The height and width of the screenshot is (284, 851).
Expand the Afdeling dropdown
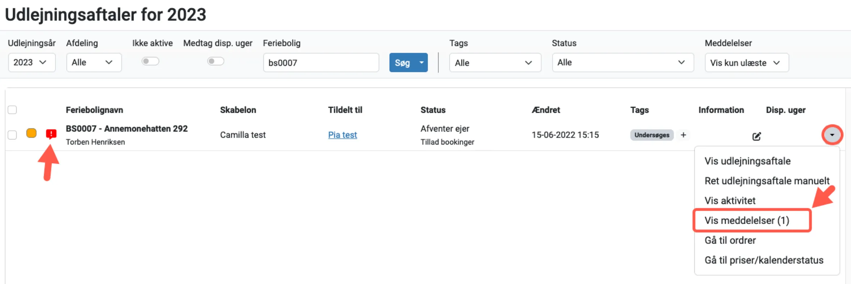click(x=94, y=63)
